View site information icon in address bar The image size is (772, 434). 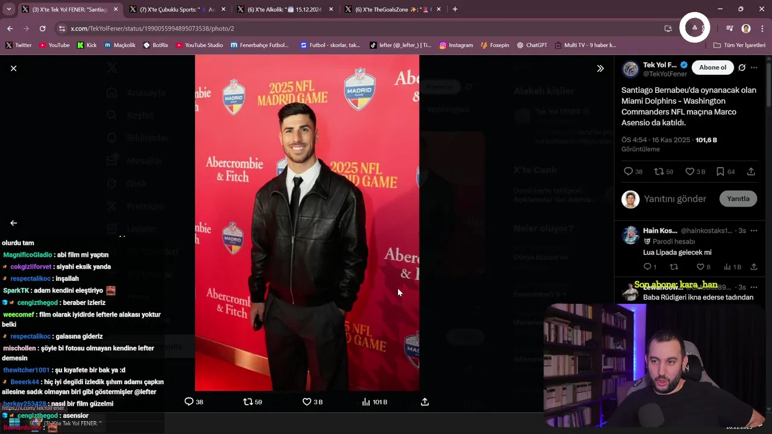62,28
